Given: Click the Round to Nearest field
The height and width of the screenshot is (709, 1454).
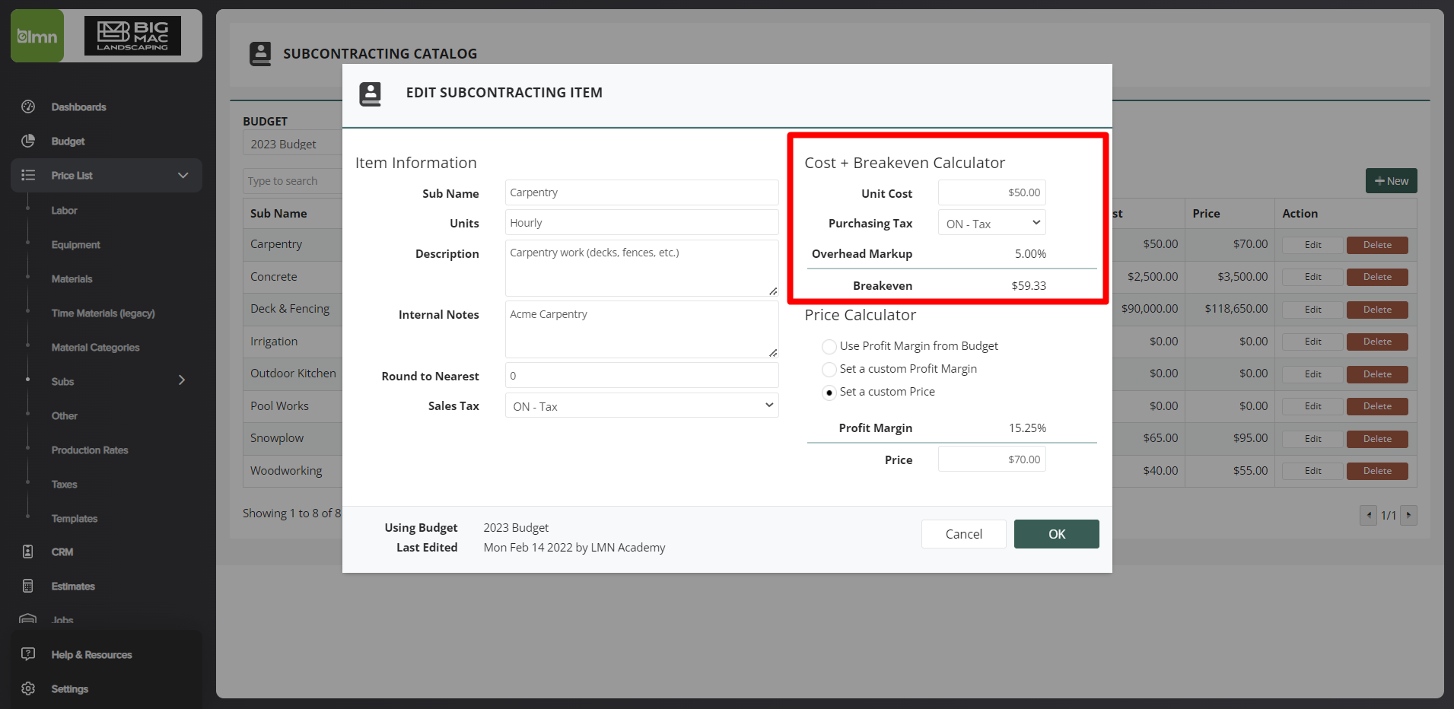Looking at the screenshot, I should coord(641,375).
